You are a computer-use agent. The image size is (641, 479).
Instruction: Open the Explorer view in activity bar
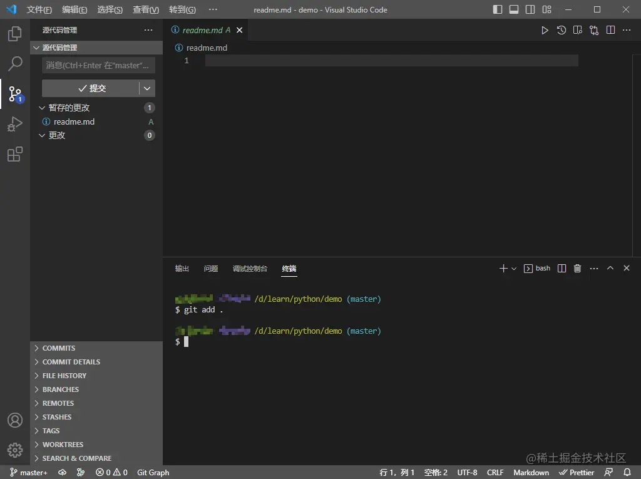coord(15,34)
